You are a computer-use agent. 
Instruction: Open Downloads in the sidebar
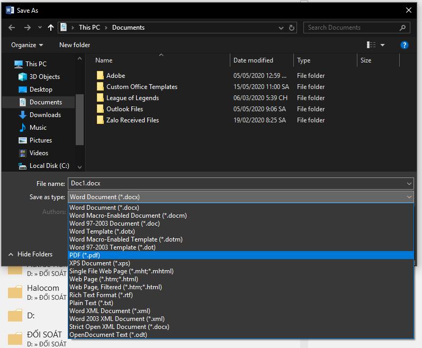(x=45, y=115)
